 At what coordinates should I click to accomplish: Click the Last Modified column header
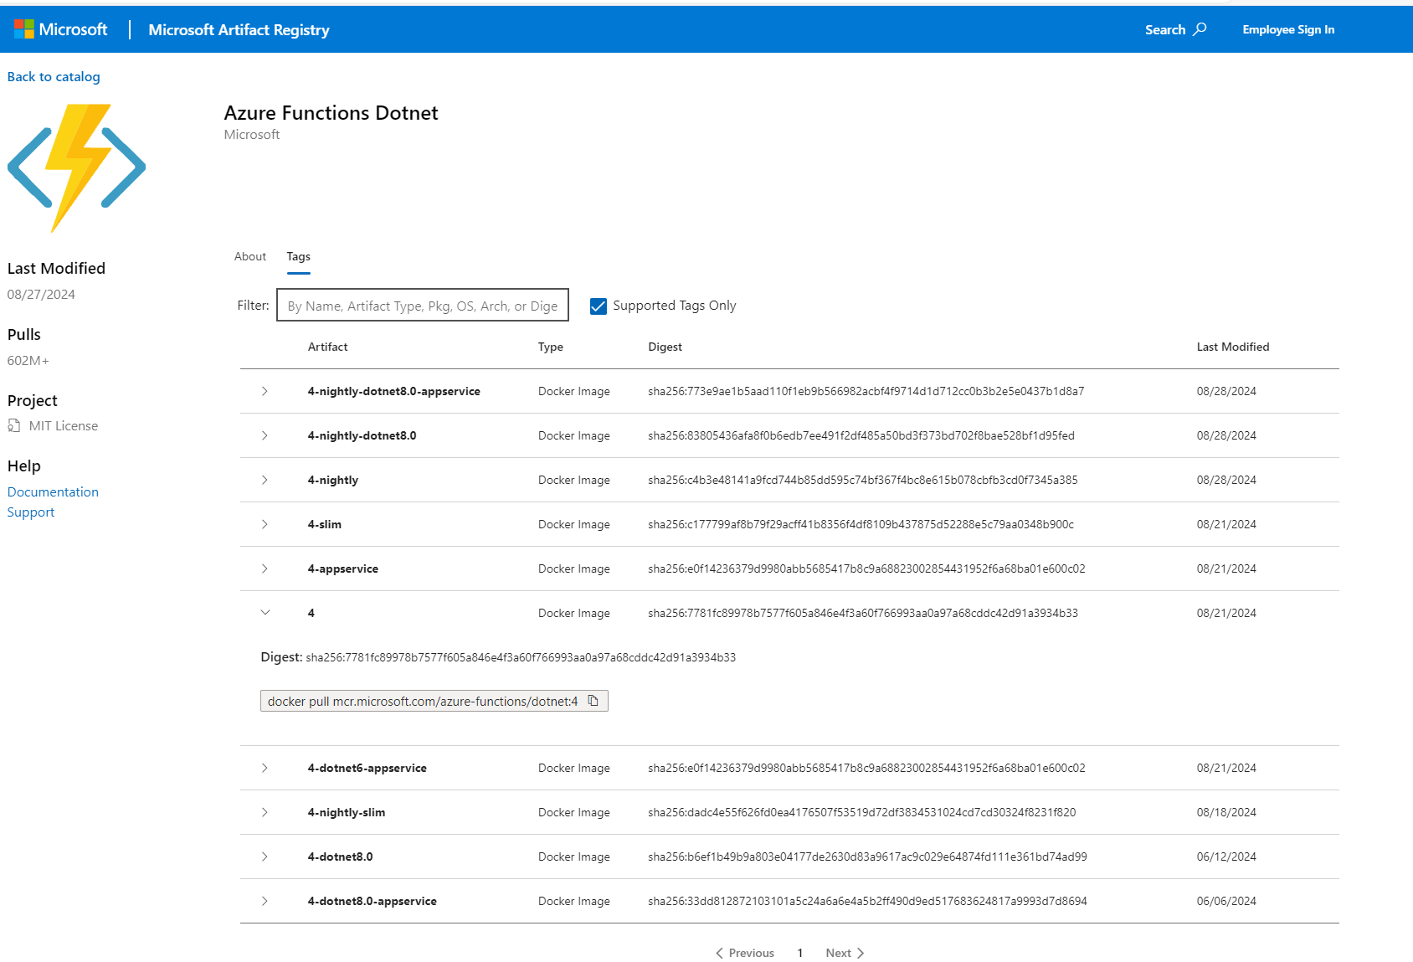coord(1233,347)
